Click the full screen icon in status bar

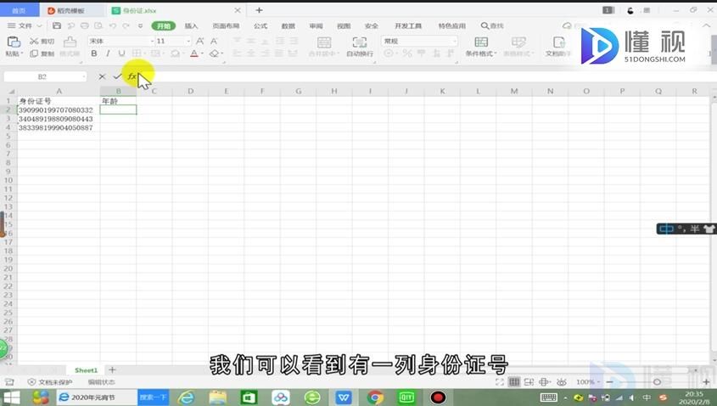[x=499, y=381]
